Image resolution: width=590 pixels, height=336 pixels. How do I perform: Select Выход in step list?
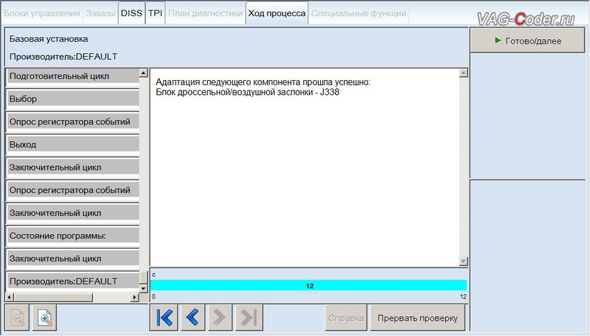[72, 144]
